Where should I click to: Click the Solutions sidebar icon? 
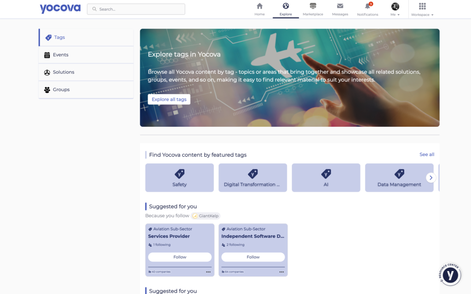[47, 72]
